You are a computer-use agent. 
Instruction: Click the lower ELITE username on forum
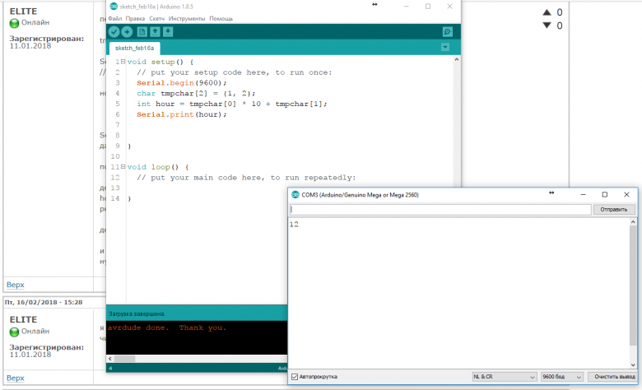(x=23, y=319)
